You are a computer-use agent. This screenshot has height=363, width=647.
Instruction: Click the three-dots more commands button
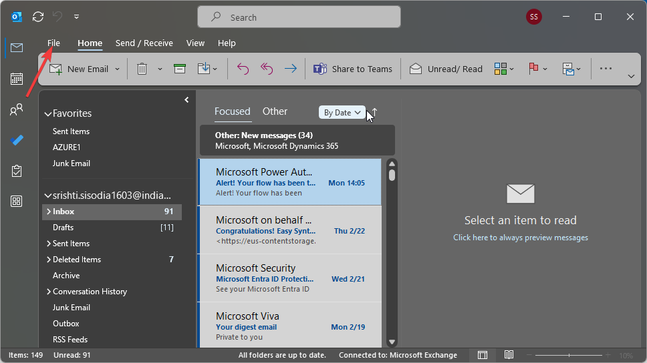tap(606, 69)
